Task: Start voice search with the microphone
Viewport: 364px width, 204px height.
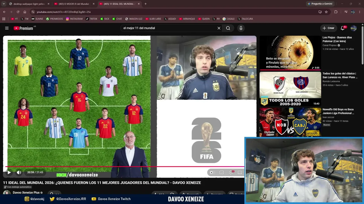Action: coord(241,28)
